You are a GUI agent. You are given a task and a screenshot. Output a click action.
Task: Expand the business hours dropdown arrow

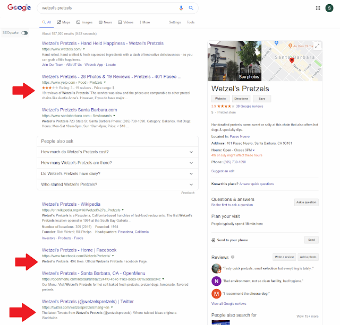[254, 150]
